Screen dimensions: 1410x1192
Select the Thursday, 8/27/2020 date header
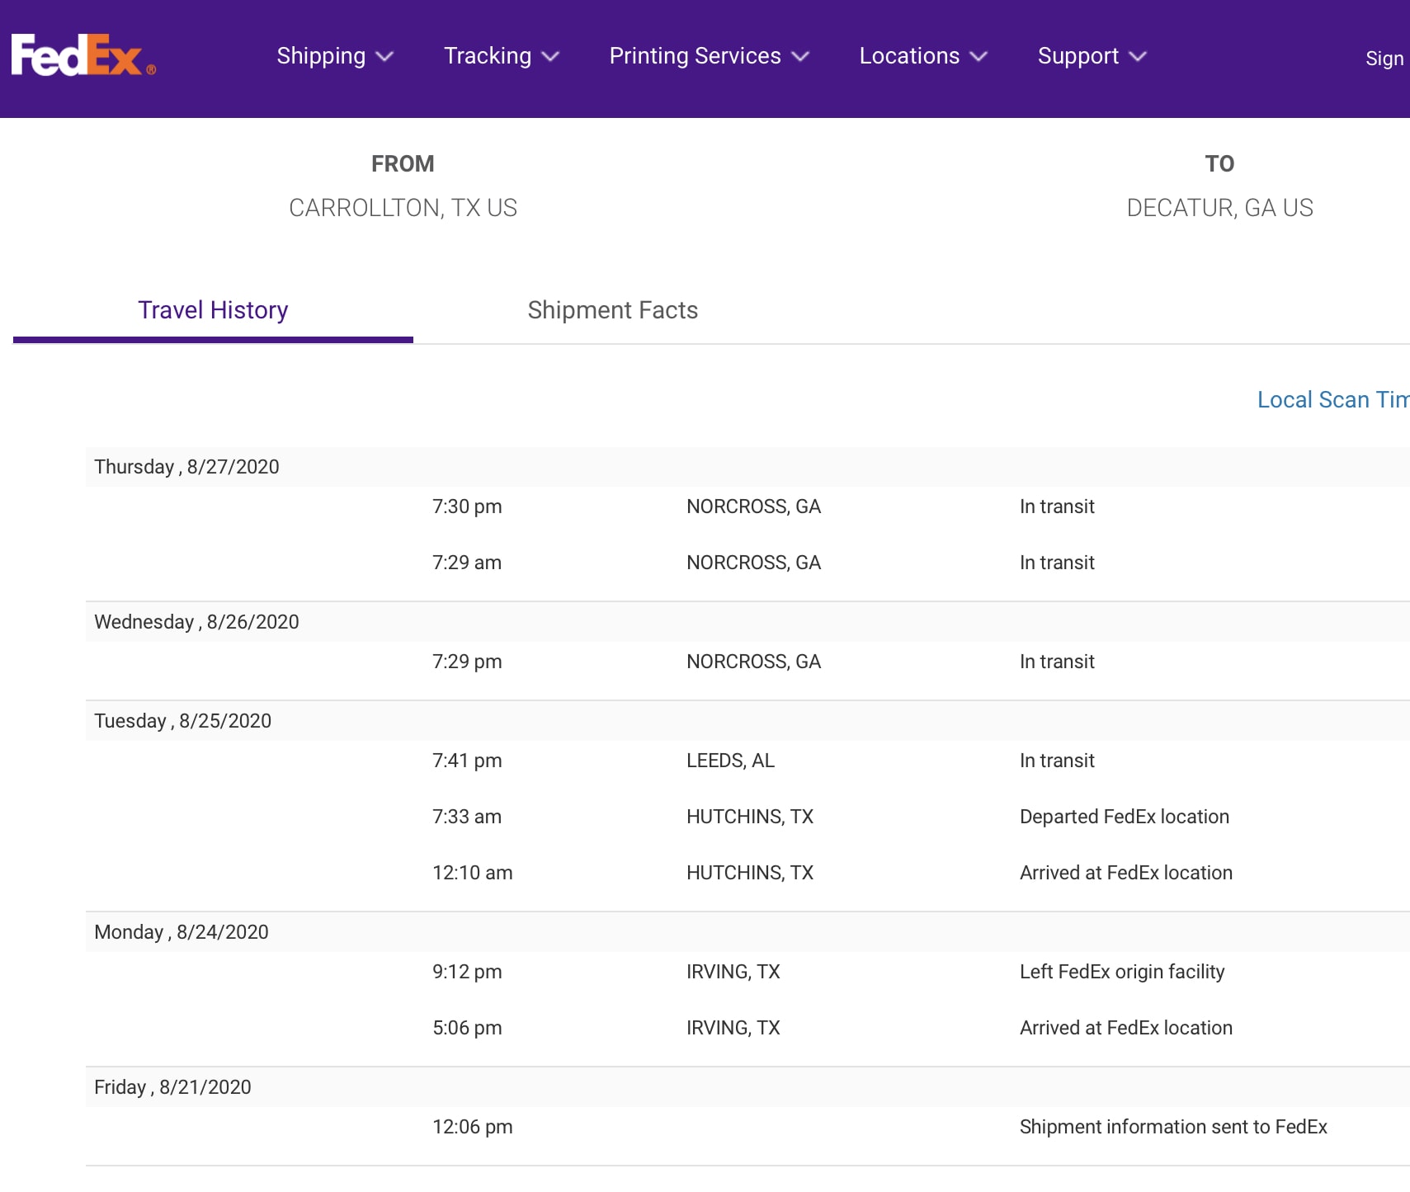tap(186, 467)
